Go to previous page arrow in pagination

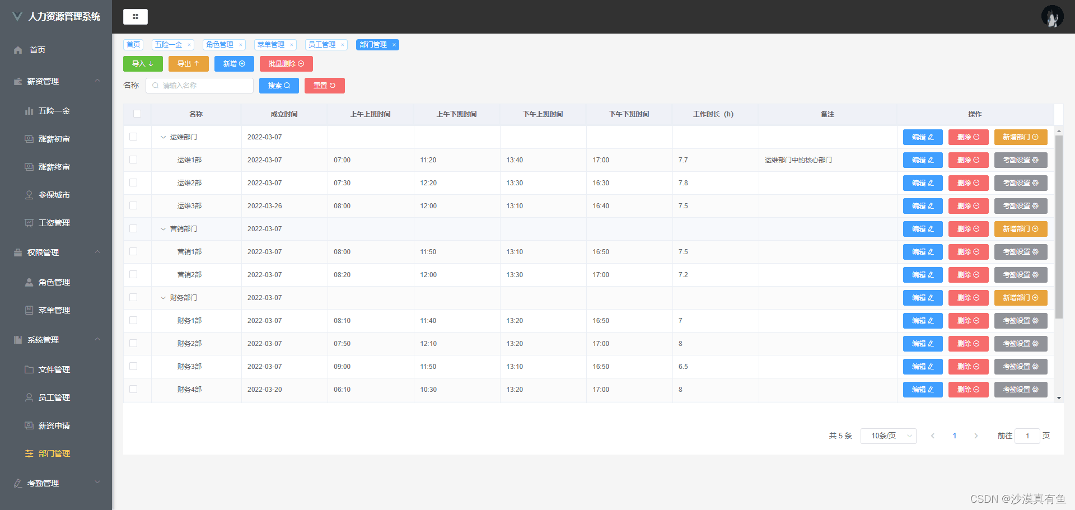click(x=933, y=436)
